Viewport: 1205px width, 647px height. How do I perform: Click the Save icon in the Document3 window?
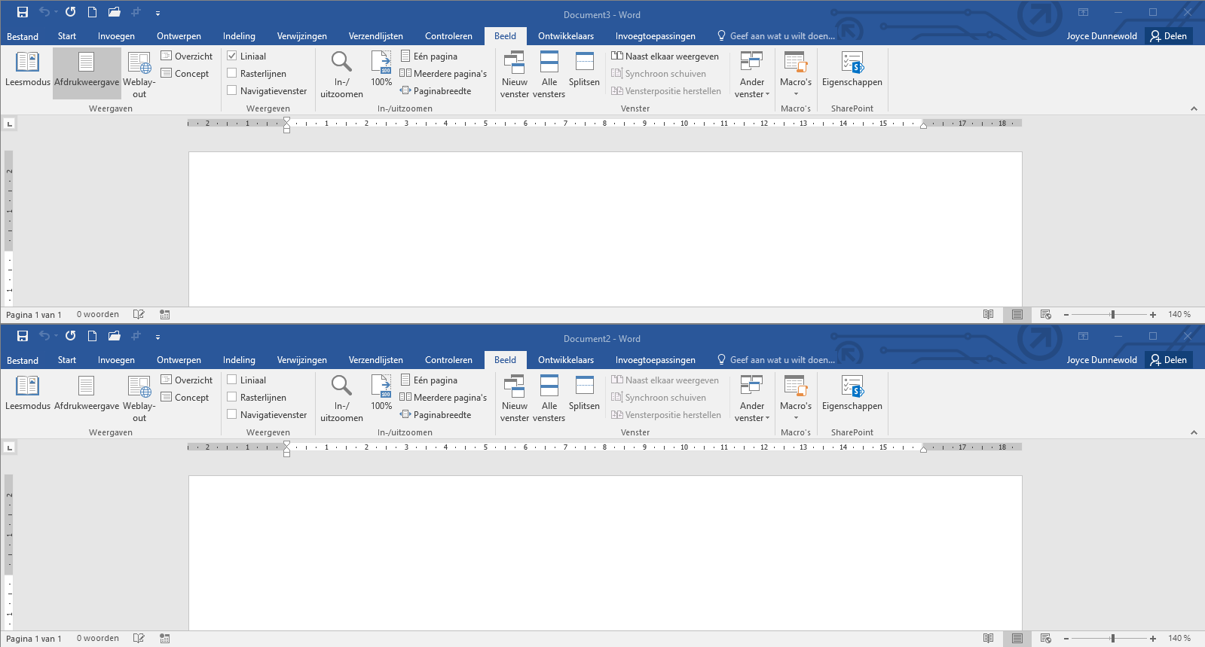point(23,12)
